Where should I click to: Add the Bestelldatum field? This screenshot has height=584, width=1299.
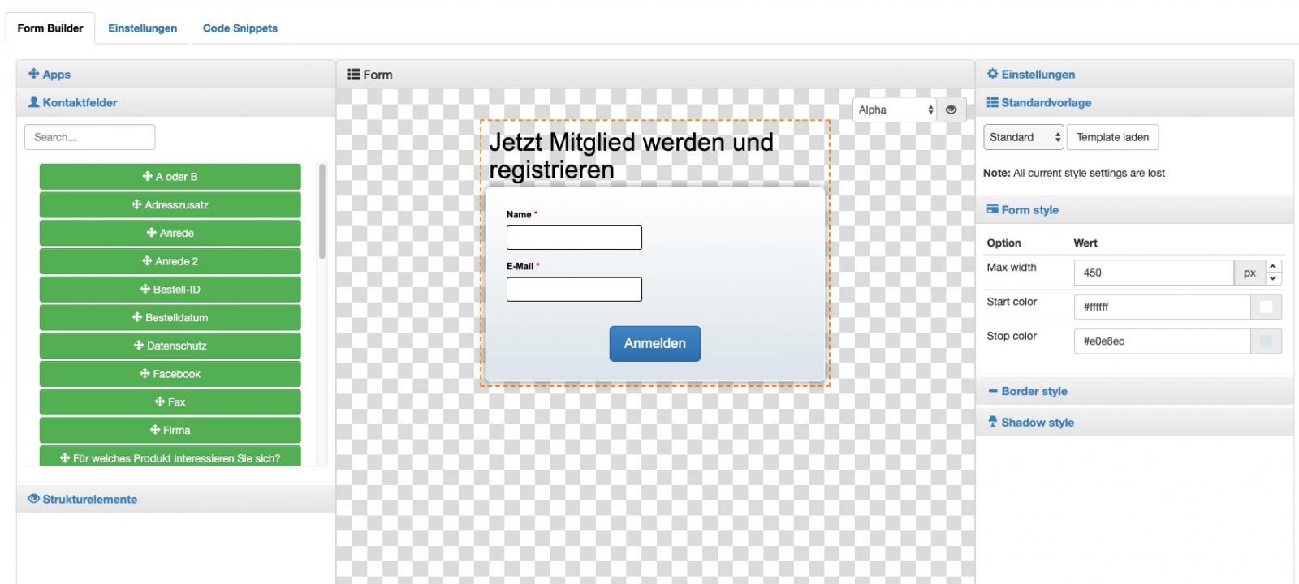point(170,317)
